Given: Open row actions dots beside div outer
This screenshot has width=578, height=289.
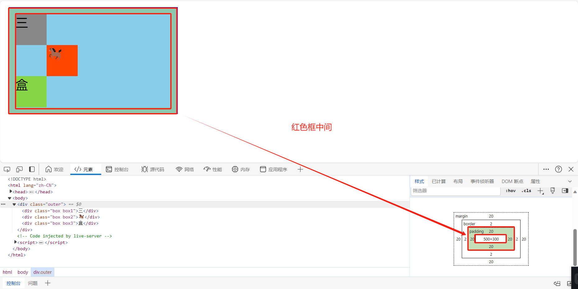Looking at the screenshot, I should point(3,204).
